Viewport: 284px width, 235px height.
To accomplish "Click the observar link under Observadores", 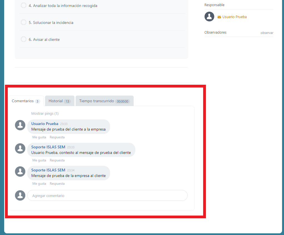I will click(267, 33).
